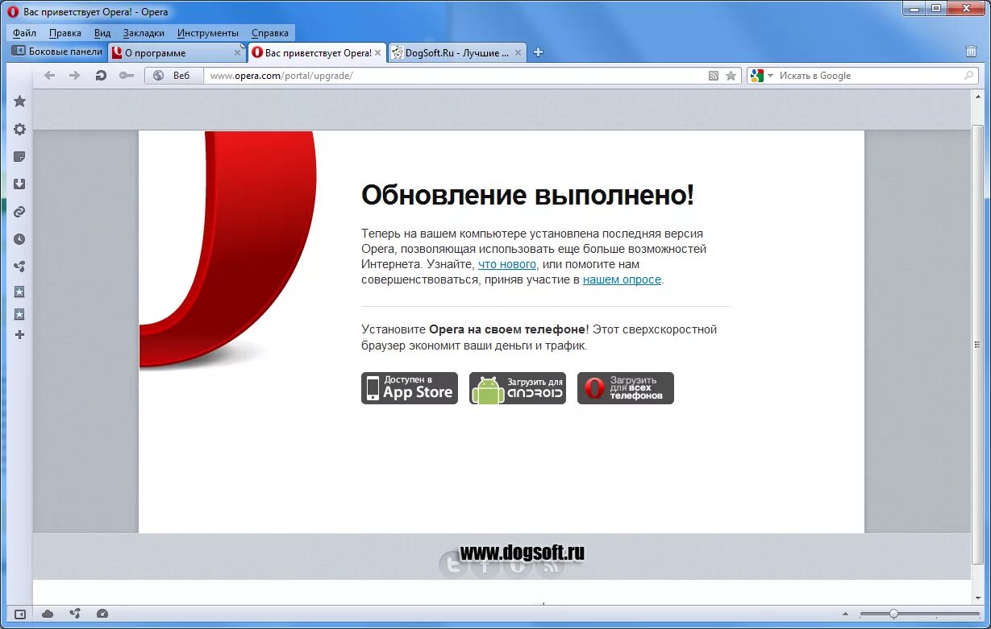Click the scrollbar down arrow
The height and width of the screenshot is (629, 991).
tap(978, 598)
